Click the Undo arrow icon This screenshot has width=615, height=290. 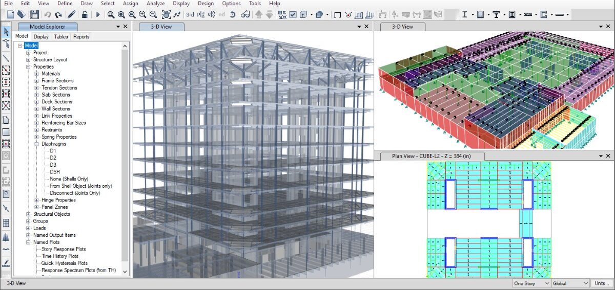click(48, 14)
